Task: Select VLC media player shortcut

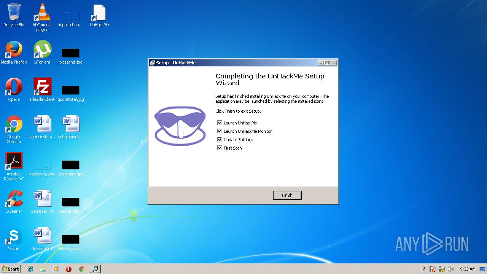Action: click(x=42, y=18)
